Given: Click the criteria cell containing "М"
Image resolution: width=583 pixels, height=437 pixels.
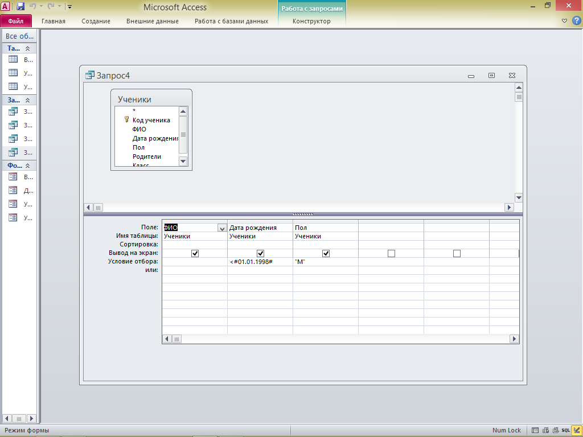Looking at the screenshot, I should pyautogui.click(x=325, y=262).
